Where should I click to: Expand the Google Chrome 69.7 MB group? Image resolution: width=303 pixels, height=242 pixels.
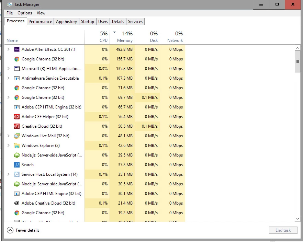tap(8, 97)
